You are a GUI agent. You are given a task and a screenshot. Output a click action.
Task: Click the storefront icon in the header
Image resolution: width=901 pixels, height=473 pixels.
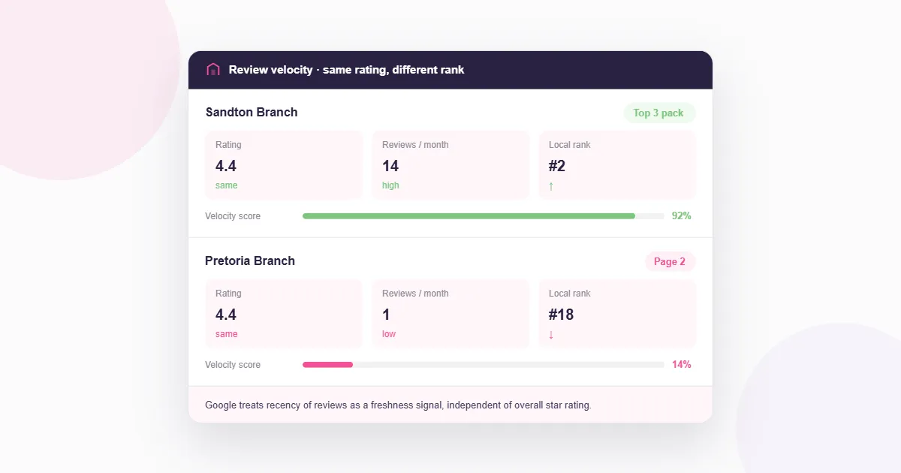[x=213, y=69]
